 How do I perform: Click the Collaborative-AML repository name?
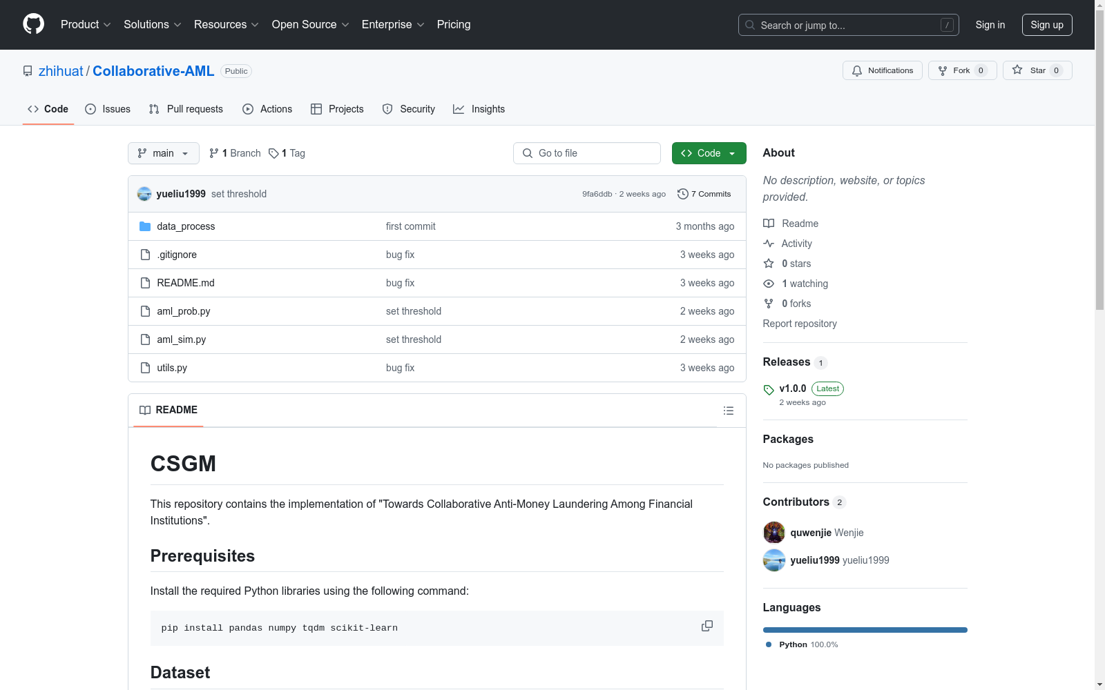[153, 71]
